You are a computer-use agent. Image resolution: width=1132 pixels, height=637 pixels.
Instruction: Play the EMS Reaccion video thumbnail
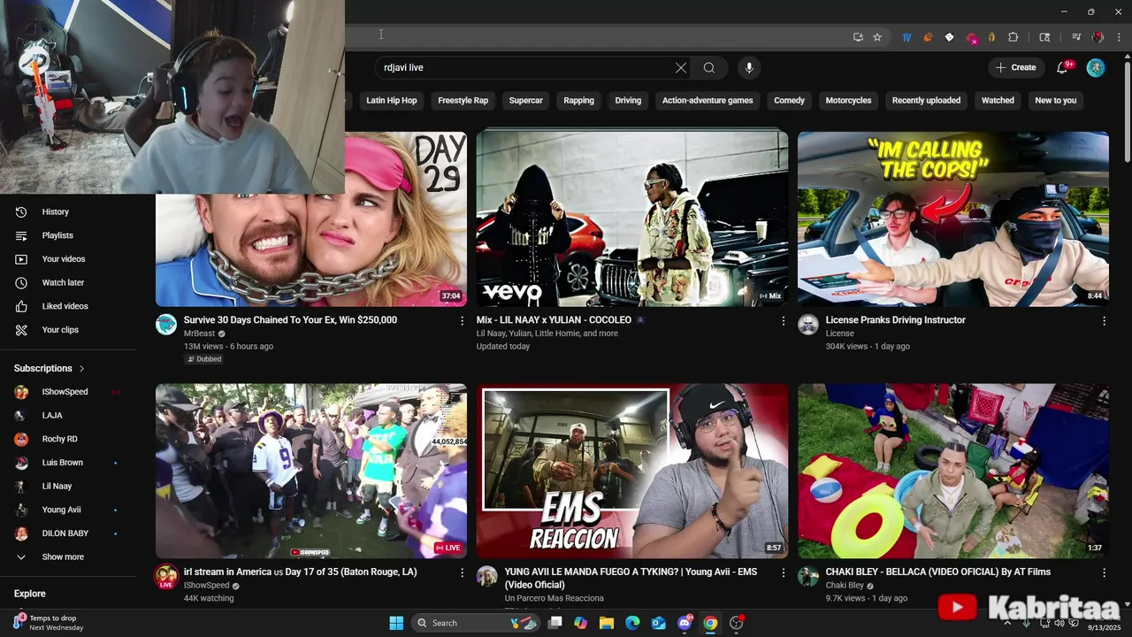[x=632, y=471]
